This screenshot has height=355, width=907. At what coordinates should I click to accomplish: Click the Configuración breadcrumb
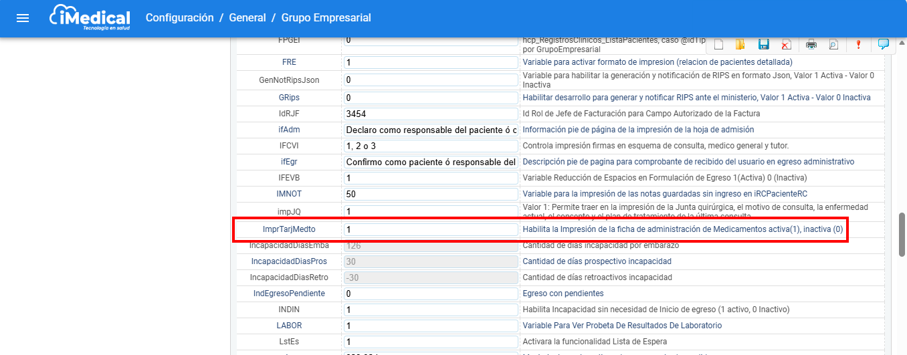(x=179, y=18)
